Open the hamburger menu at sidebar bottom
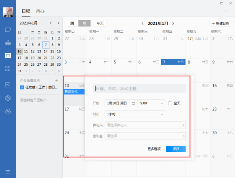235x178 pixels. (8, 172)
